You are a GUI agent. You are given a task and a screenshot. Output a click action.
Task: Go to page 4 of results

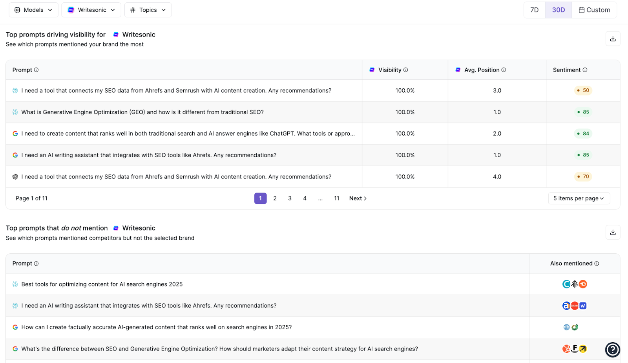[x=305, y=198]
